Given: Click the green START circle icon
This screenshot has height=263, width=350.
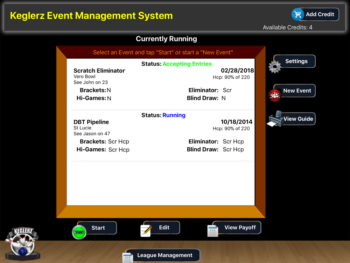Looking at the screenshot, I should point(79,232).
